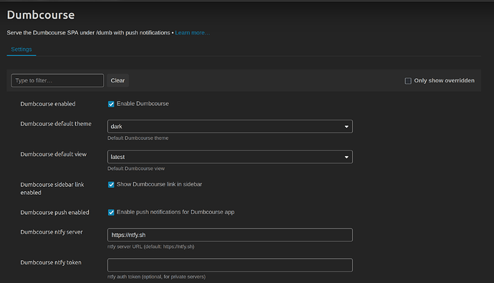The width and height of the screenshot is (494, 283).
Task: Click the 'Enable Dumbcourse' checkbox label text
Action: click(x=142, y=104)
